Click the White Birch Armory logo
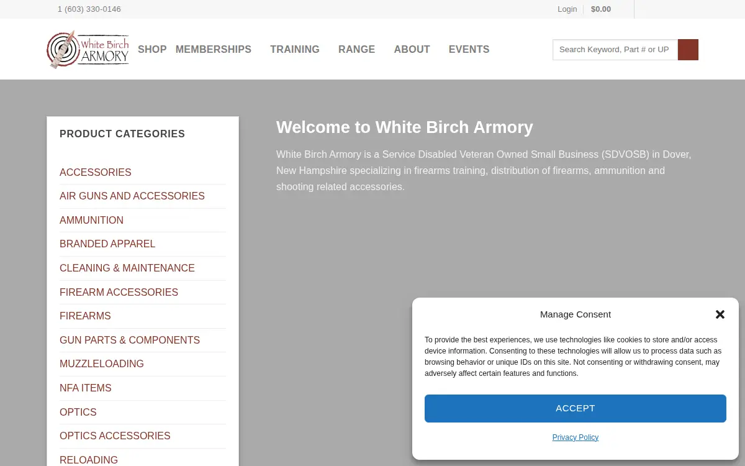Screen dimensions: 745x466 [x=88, y=49]
